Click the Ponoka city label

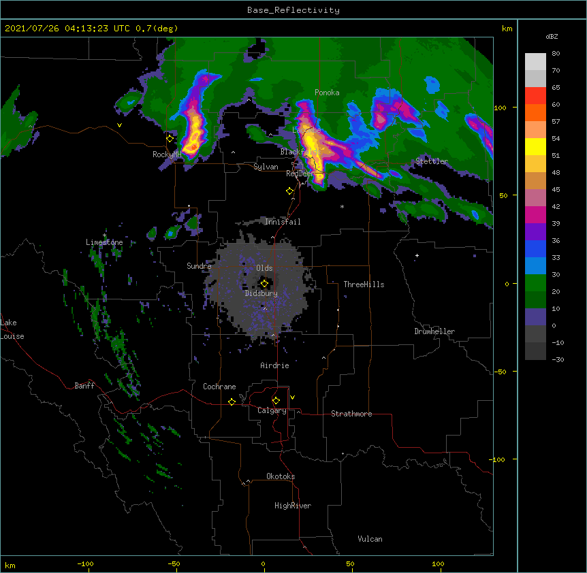coord(327,93)
